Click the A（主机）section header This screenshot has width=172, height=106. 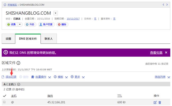pos(86,84)
